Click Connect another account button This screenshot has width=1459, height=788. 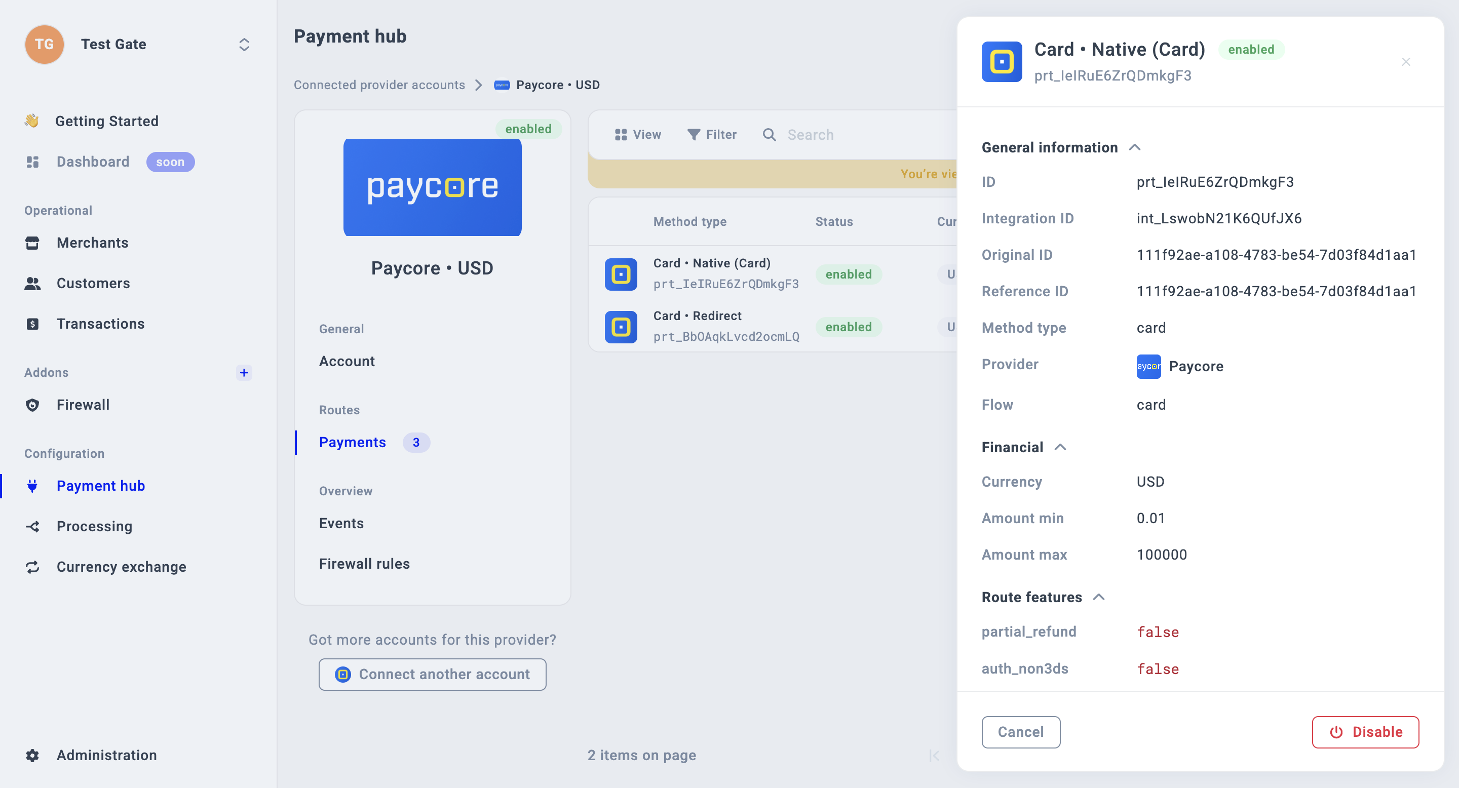[432, 674]
